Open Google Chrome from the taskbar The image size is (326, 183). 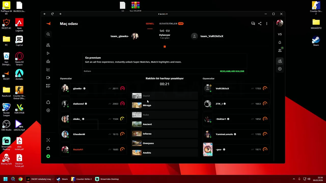tap(20, 179)
